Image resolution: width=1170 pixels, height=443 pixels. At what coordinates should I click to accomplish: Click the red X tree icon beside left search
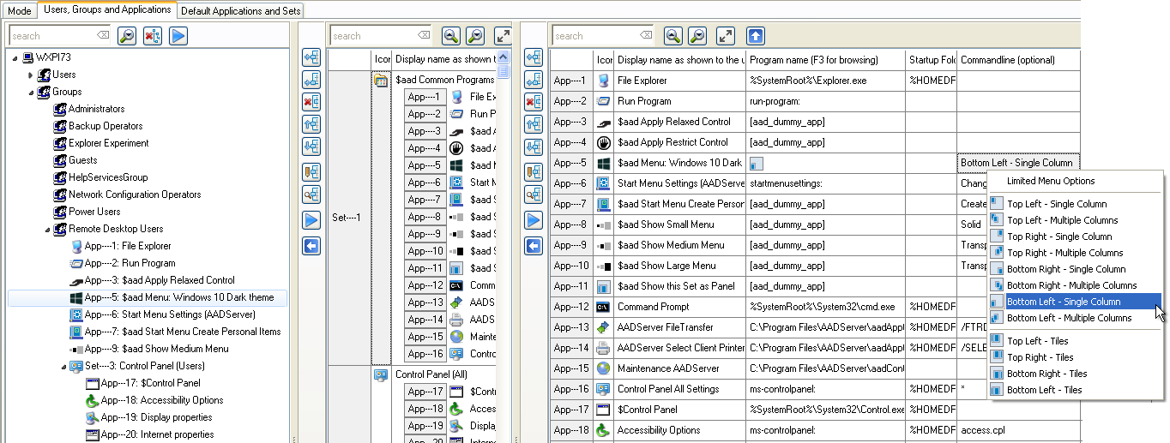(x=153, y=36)
